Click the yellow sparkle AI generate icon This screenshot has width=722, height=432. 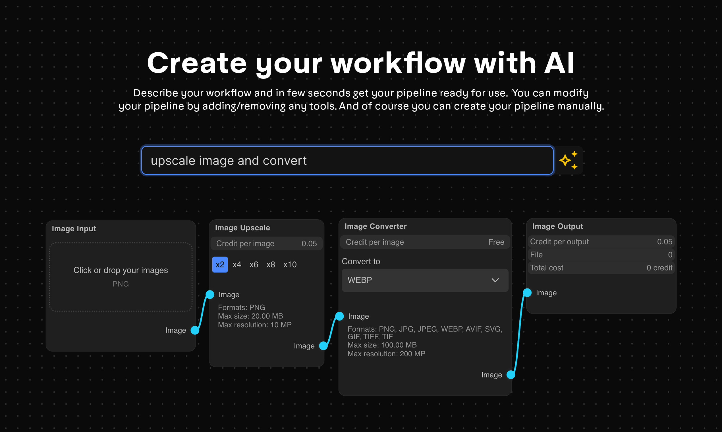568,160
